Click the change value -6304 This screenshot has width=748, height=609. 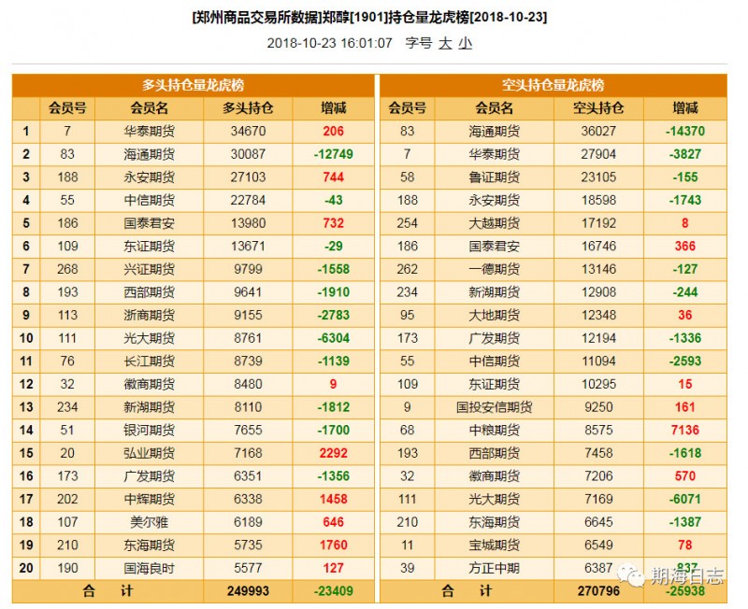tap(334, 338)
